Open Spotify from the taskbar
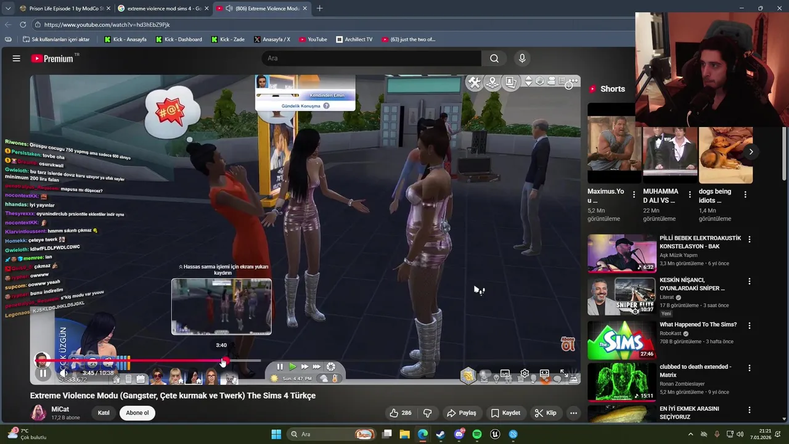 [x=477, y=434]
